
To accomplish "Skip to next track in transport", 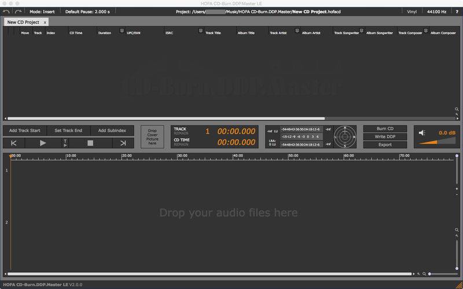I will tap(123, 143).
